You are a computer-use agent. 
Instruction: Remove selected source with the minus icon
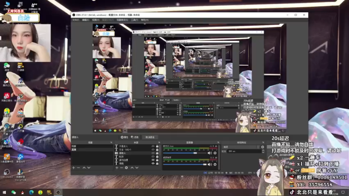[x=122, y=168]
